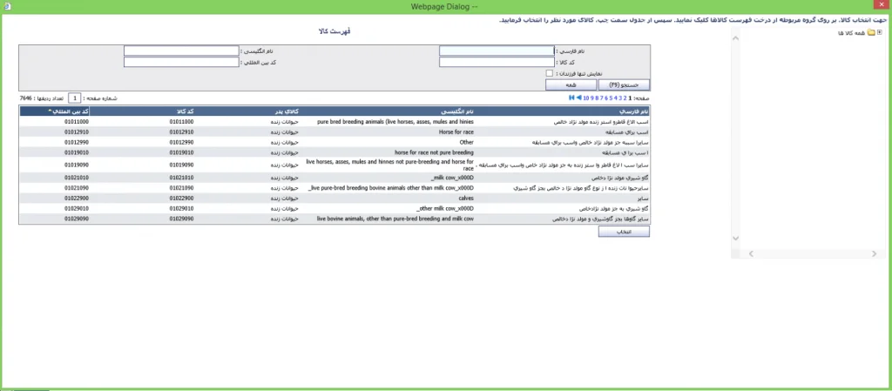Viewport: 892px width, 391px height.
Task: Go to page 2 in pagination
Action: [625, 98]
